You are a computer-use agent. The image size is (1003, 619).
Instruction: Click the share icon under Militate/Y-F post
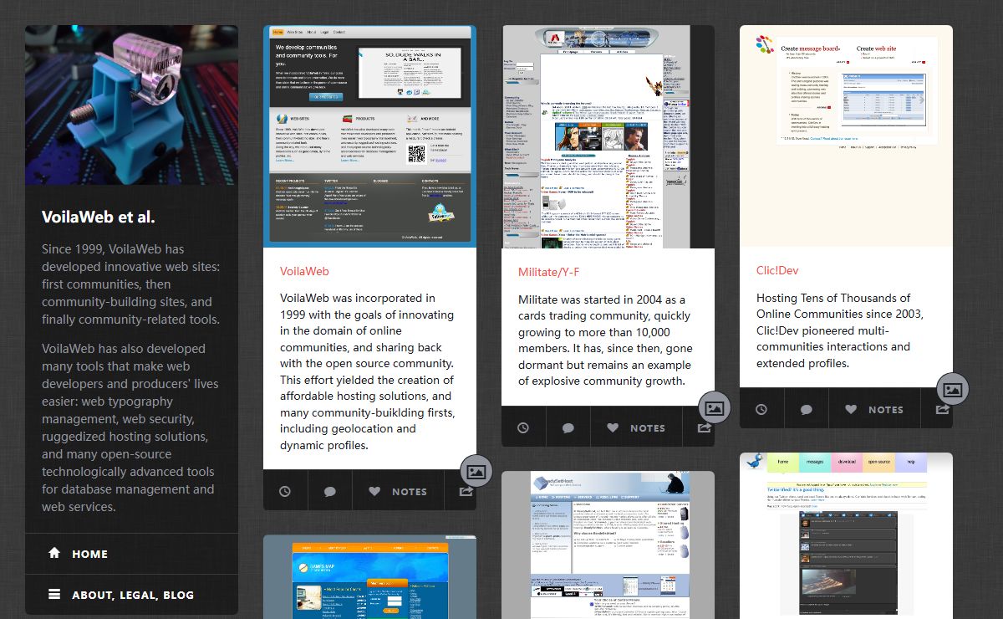point(704,427)
